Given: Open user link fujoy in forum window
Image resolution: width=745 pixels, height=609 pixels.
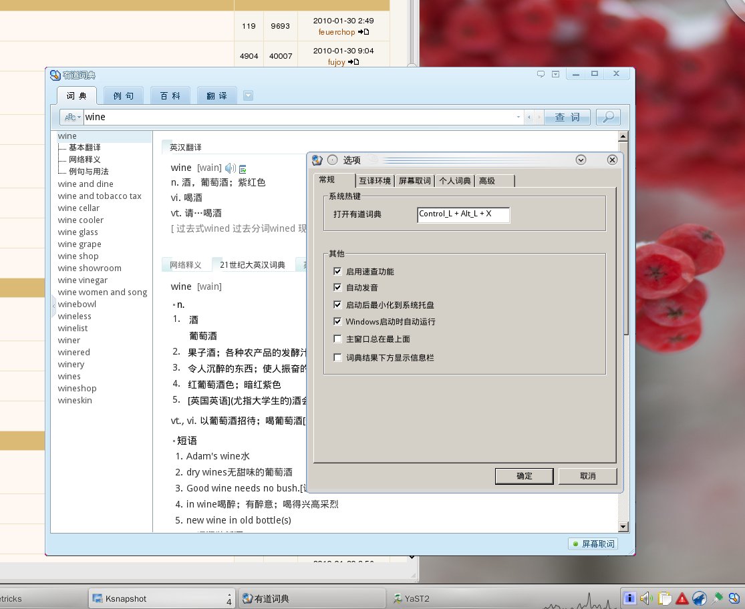Looking at the screenshot, I should [336, 61].
